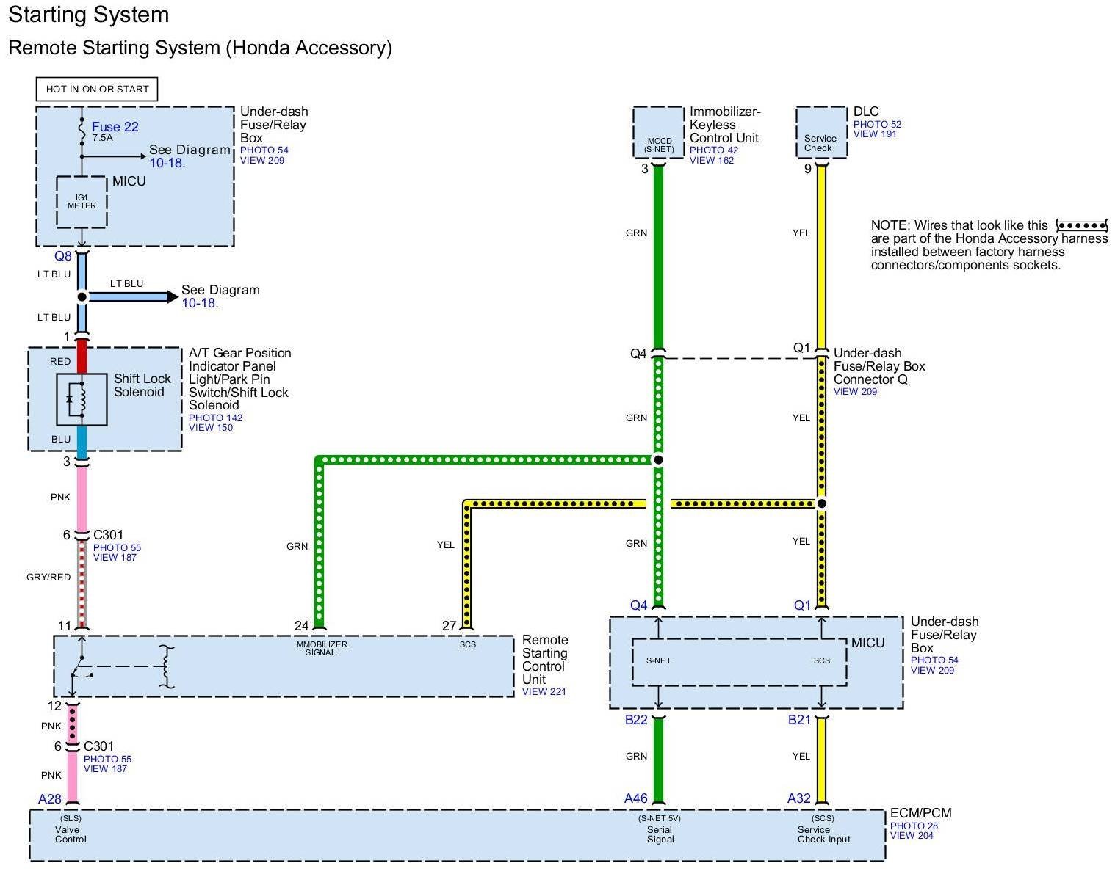This screenshot has width=1115, height=874.
Task: Open the PHOTO 28 link for ECM/PCM
Action: 914,826
